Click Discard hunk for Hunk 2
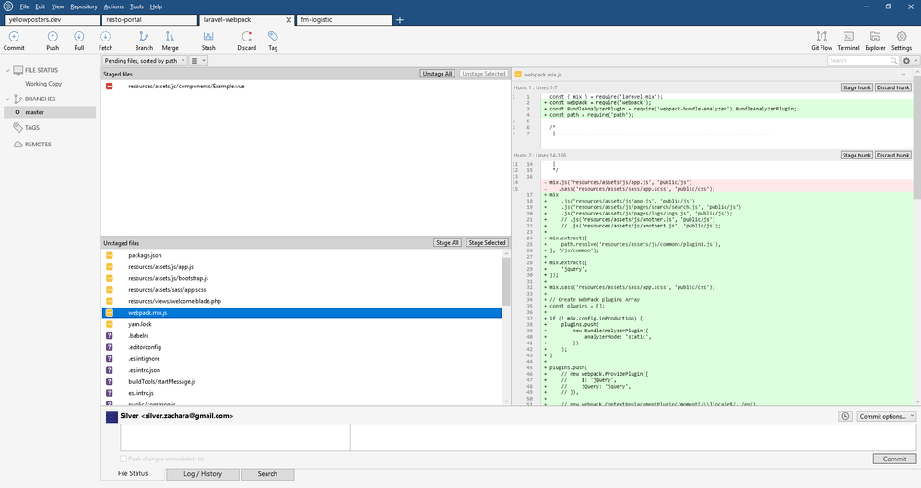The image size is (921, 488). pos(893,156)
